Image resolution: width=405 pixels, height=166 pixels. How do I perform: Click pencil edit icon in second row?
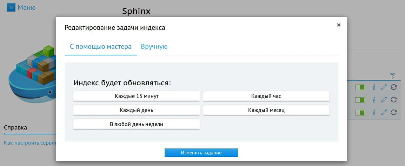(384, 100)
